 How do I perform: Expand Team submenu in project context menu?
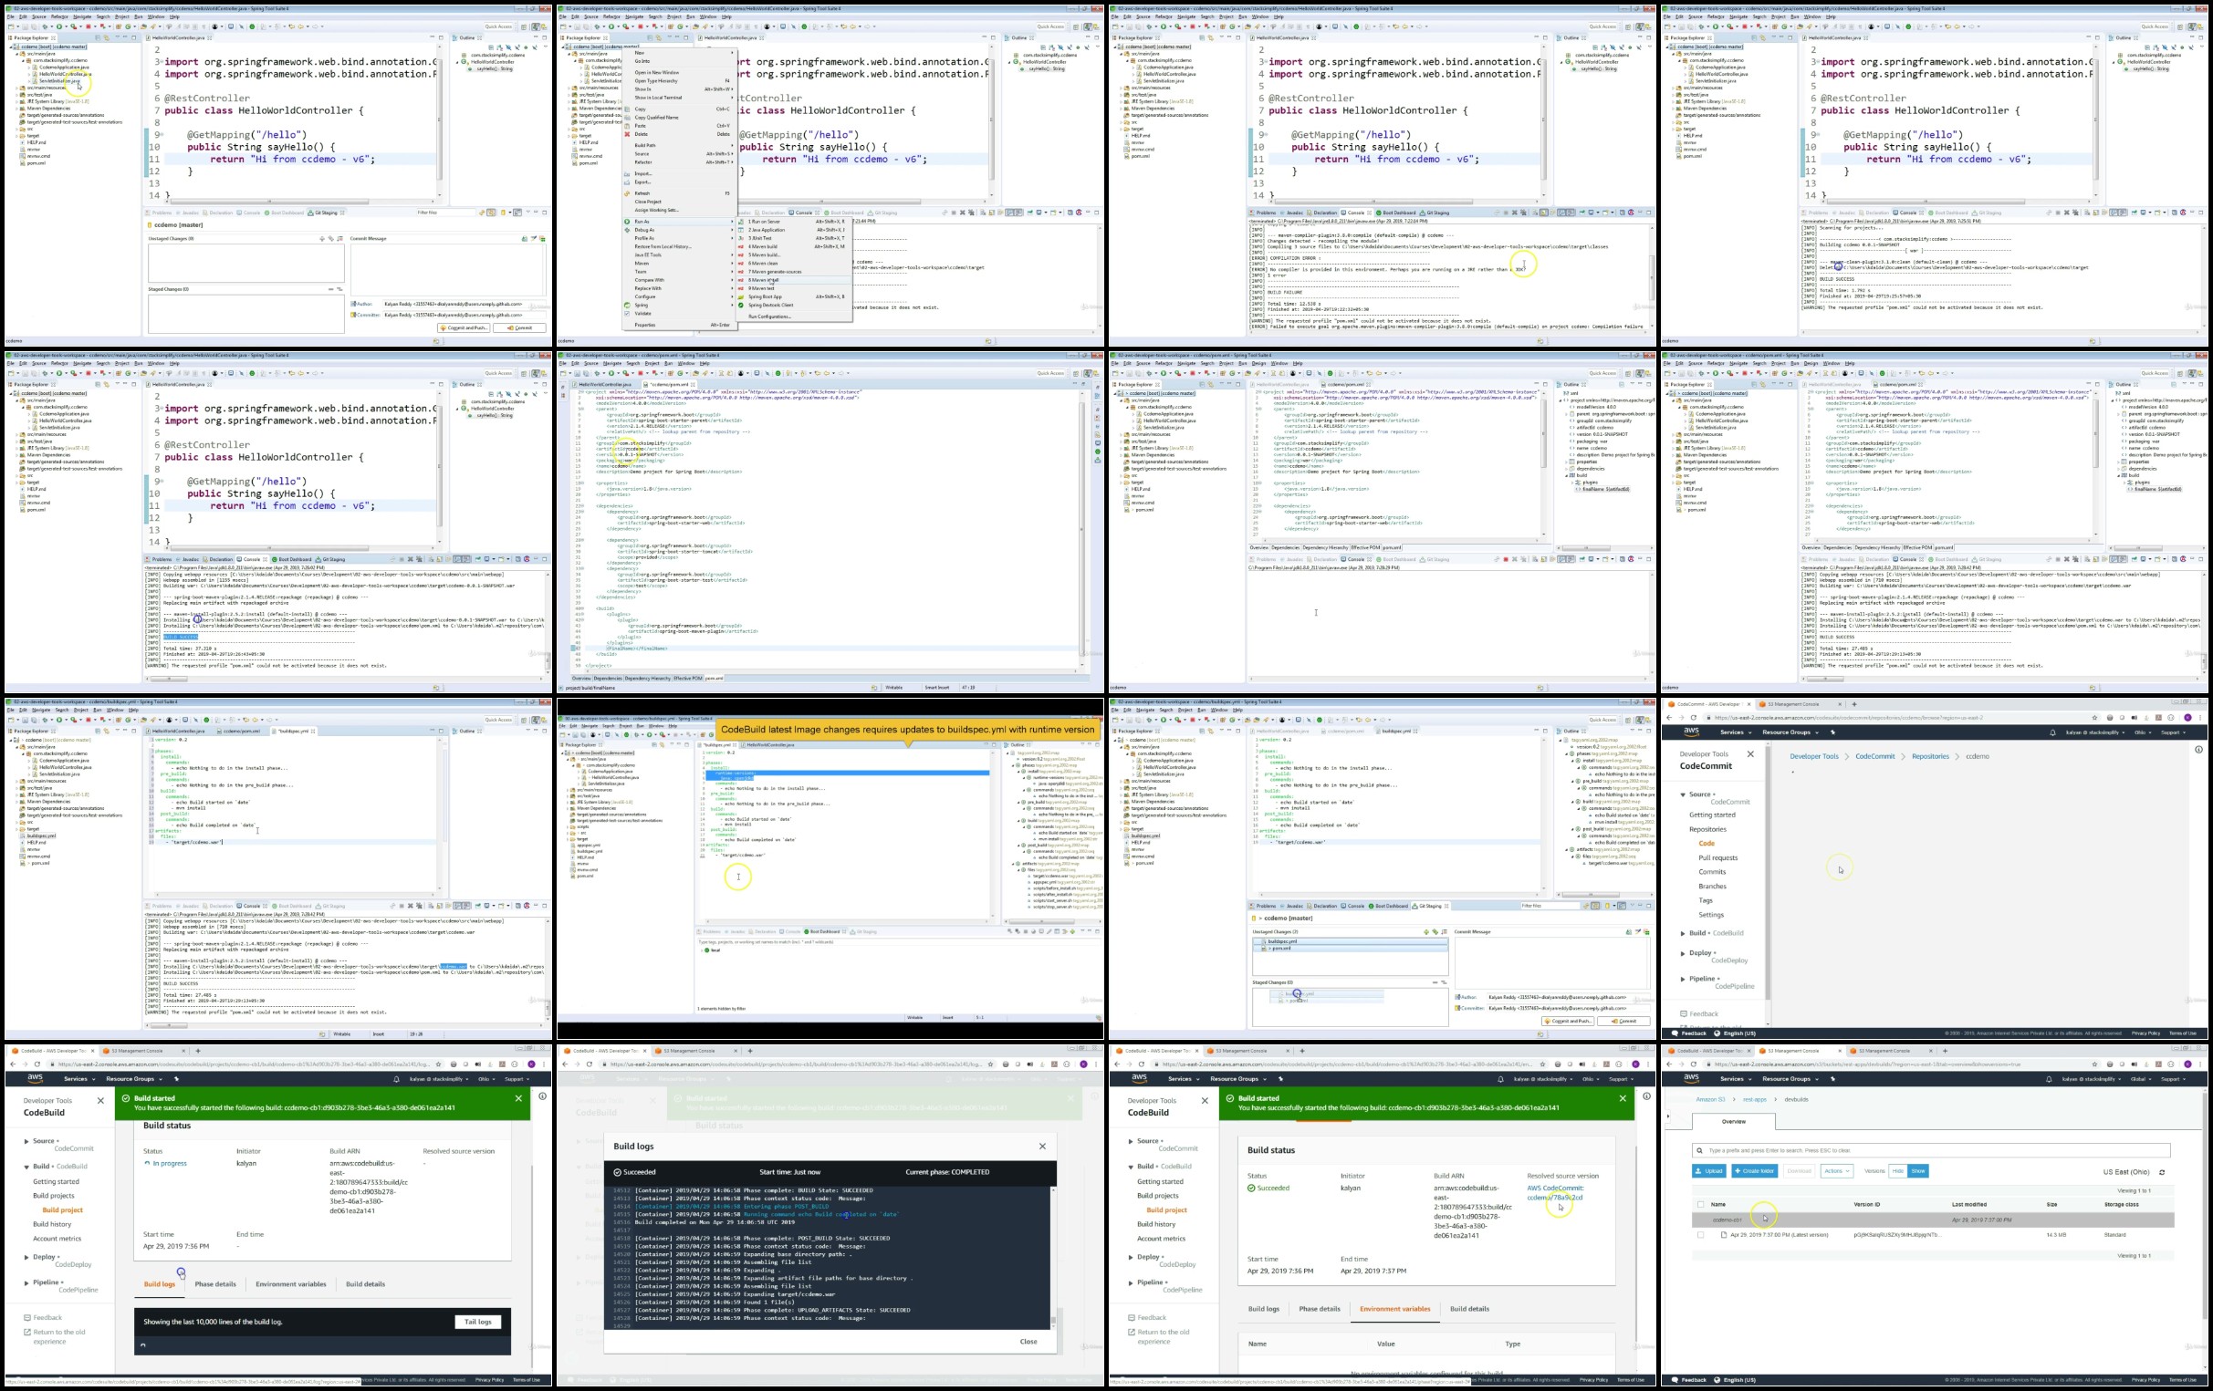pyautogui.click(x=680, y=272)
